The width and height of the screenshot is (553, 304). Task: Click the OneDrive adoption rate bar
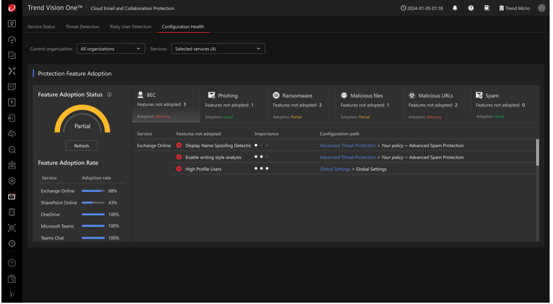pos(93,214)
